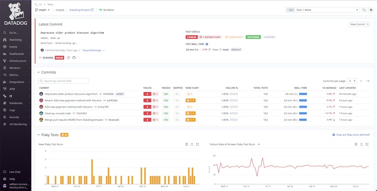Sort by the FAILURE % column header
377x191 pixels.
click(x=232, y=88)
